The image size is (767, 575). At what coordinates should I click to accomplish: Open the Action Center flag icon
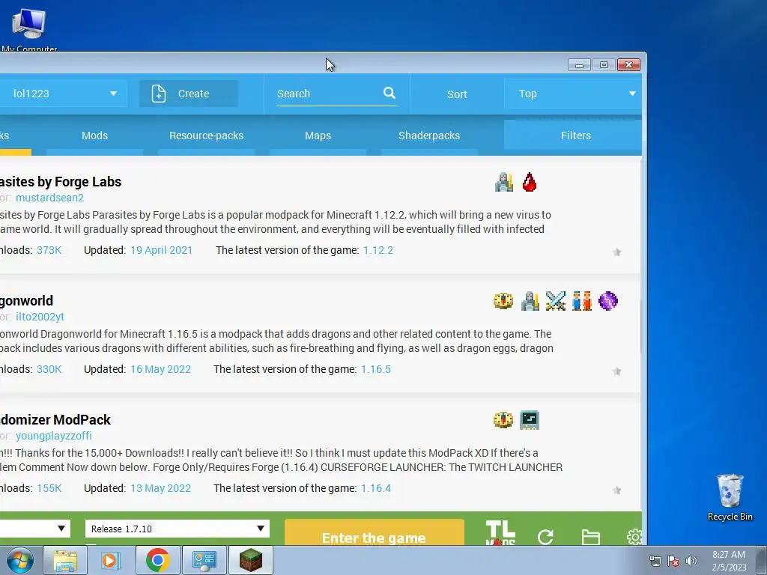[673, 561]
